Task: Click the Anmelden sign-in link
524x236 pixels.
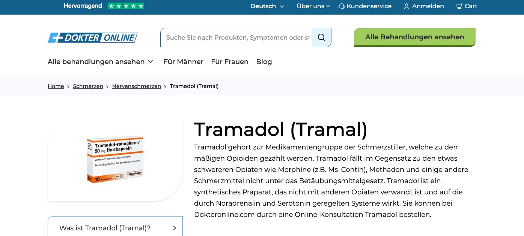Action: click(428, 6)
